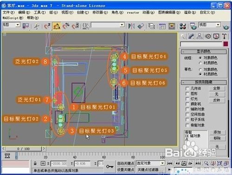232x175 pixels.
Task: Click the 添加 button
Action: coord(217,132)
